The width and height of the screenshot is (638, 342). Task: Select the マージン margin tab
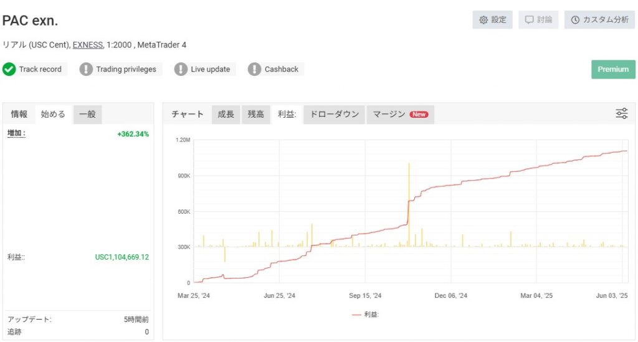pyautogui.click(x=400, y=114)
